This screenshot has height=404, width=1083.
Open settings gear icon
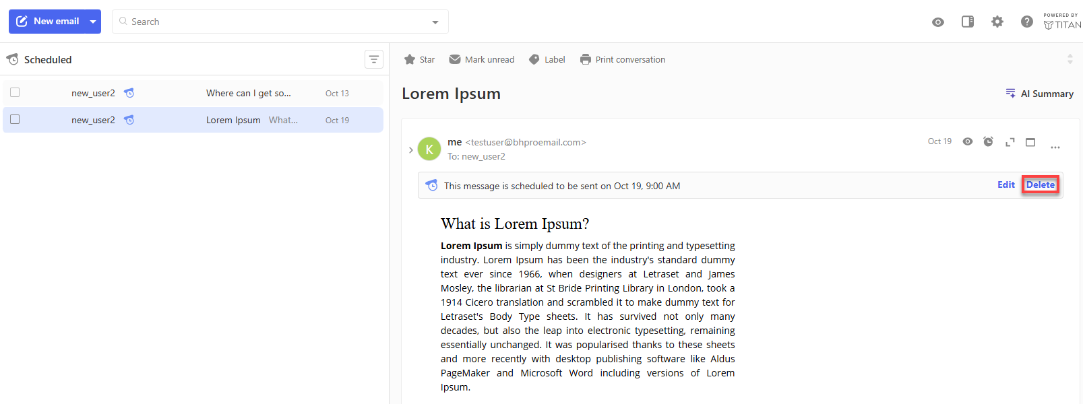997,22
